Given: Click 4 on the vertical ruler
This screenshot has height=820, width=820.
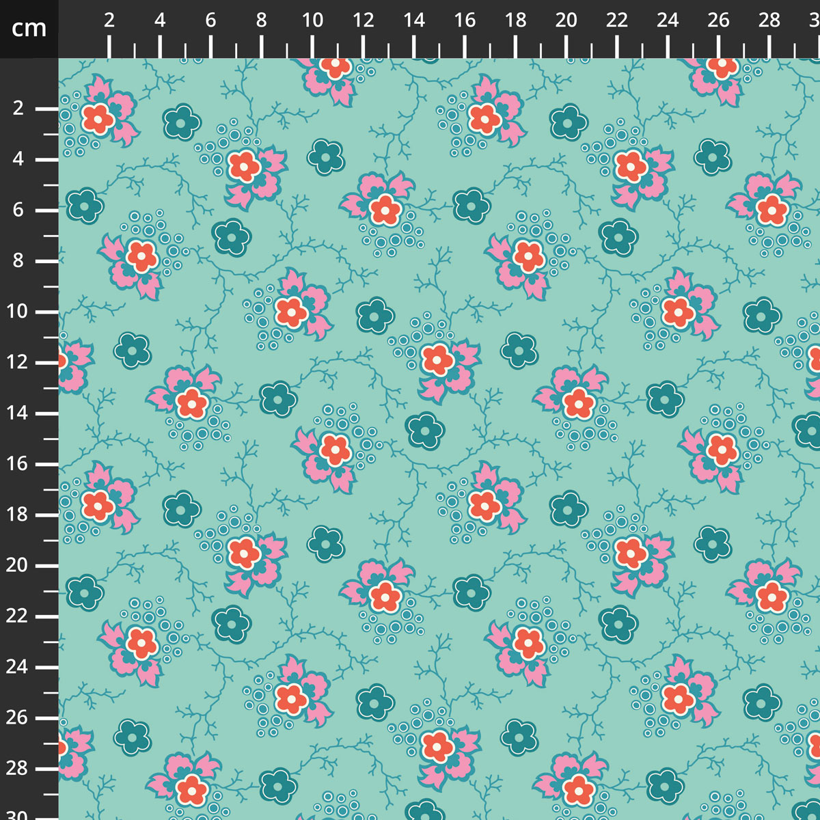Looking at the screenshot, I should [18, 159].
